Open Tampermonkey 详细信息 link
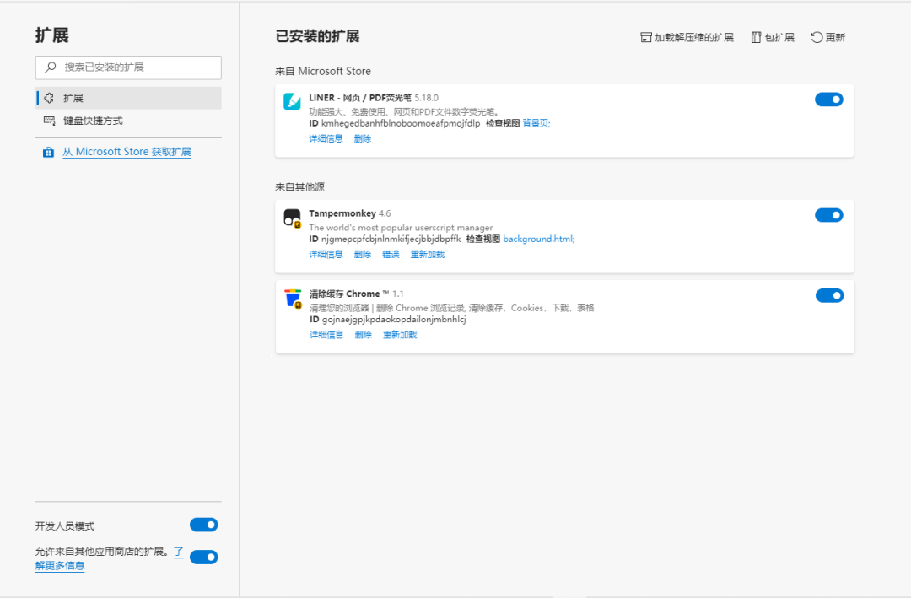The height and width of the screenshot is (598, 911). (x=326, y=255)
